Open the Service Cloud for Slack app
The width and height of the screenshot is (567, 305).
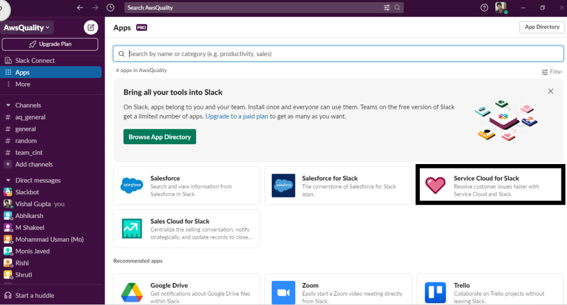tap(490, 186)
